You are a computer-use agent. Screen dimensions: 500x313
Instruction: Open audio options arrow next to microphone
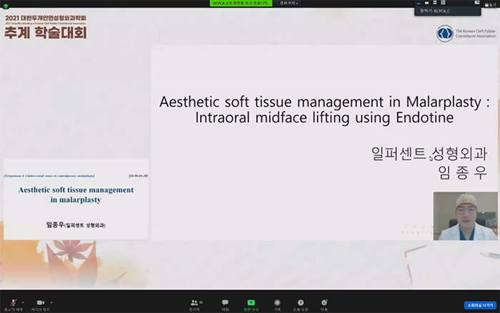23,302
